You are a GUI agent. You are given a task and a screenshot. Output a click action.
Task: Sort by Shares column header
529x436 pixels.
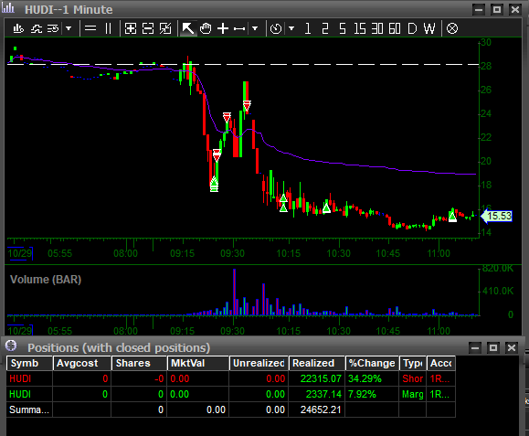point(140,363)
